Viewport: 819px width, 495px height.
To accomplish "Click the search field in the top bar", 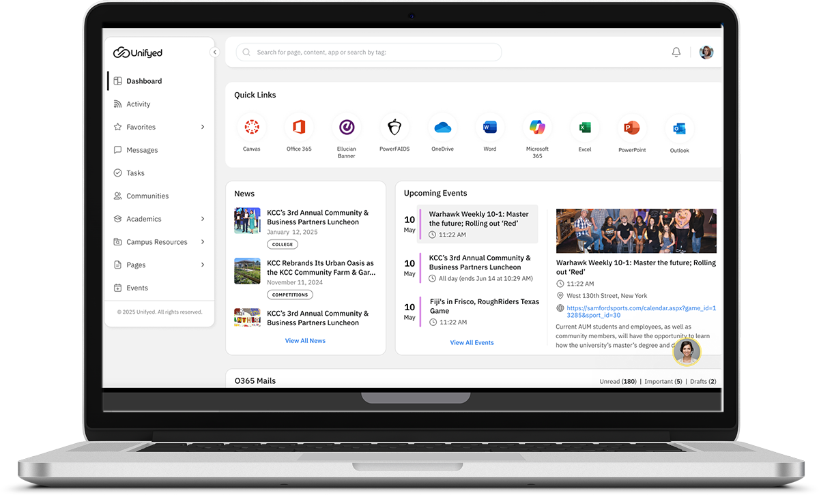I will [x=369, y=52].
